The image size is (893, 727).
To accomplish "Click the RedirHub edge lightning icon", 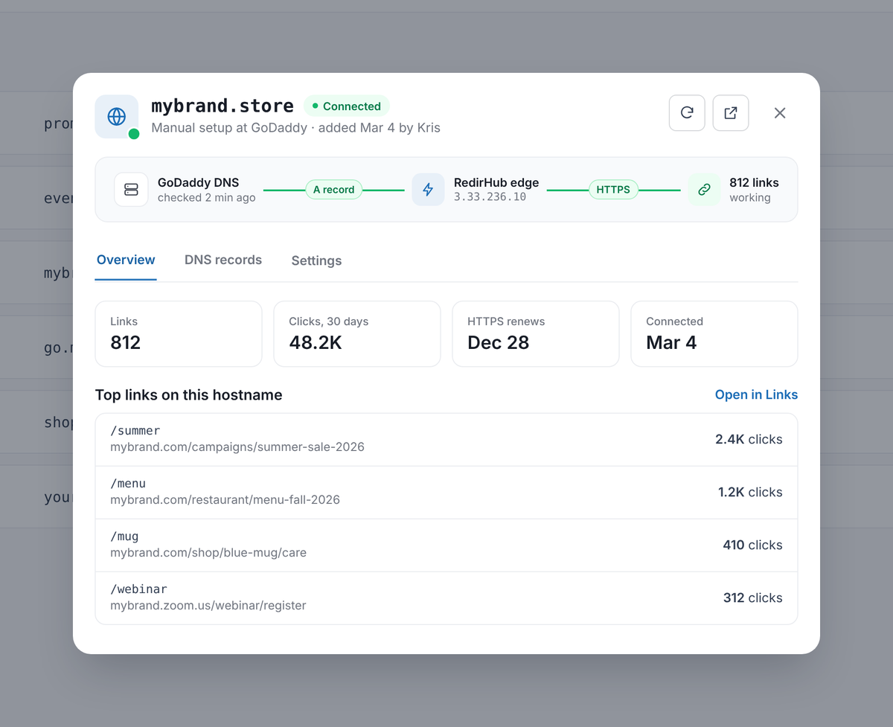I will pyautogui.click(x=428, y=190).
